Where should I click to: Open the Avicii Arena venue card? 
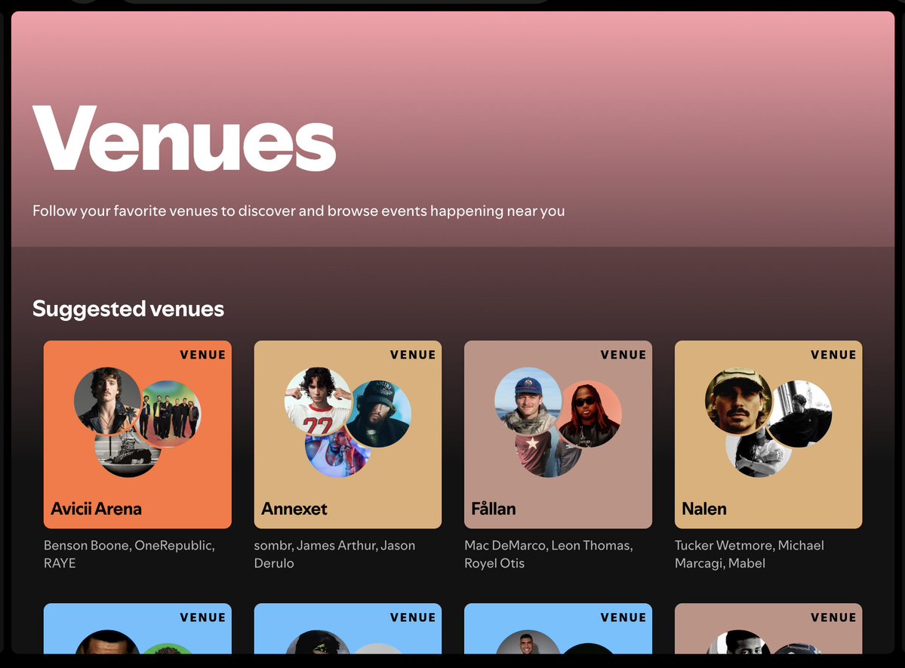(x=137, y=434)
